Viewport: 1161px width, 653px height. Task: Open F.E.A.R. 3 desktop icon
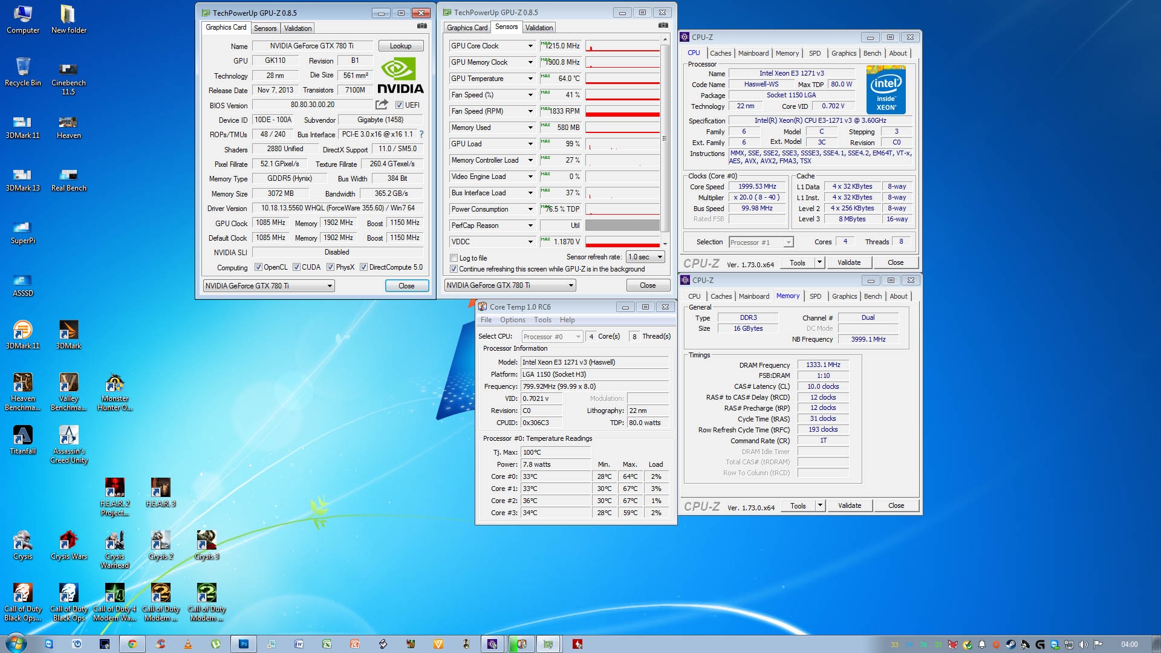(160, 492)
